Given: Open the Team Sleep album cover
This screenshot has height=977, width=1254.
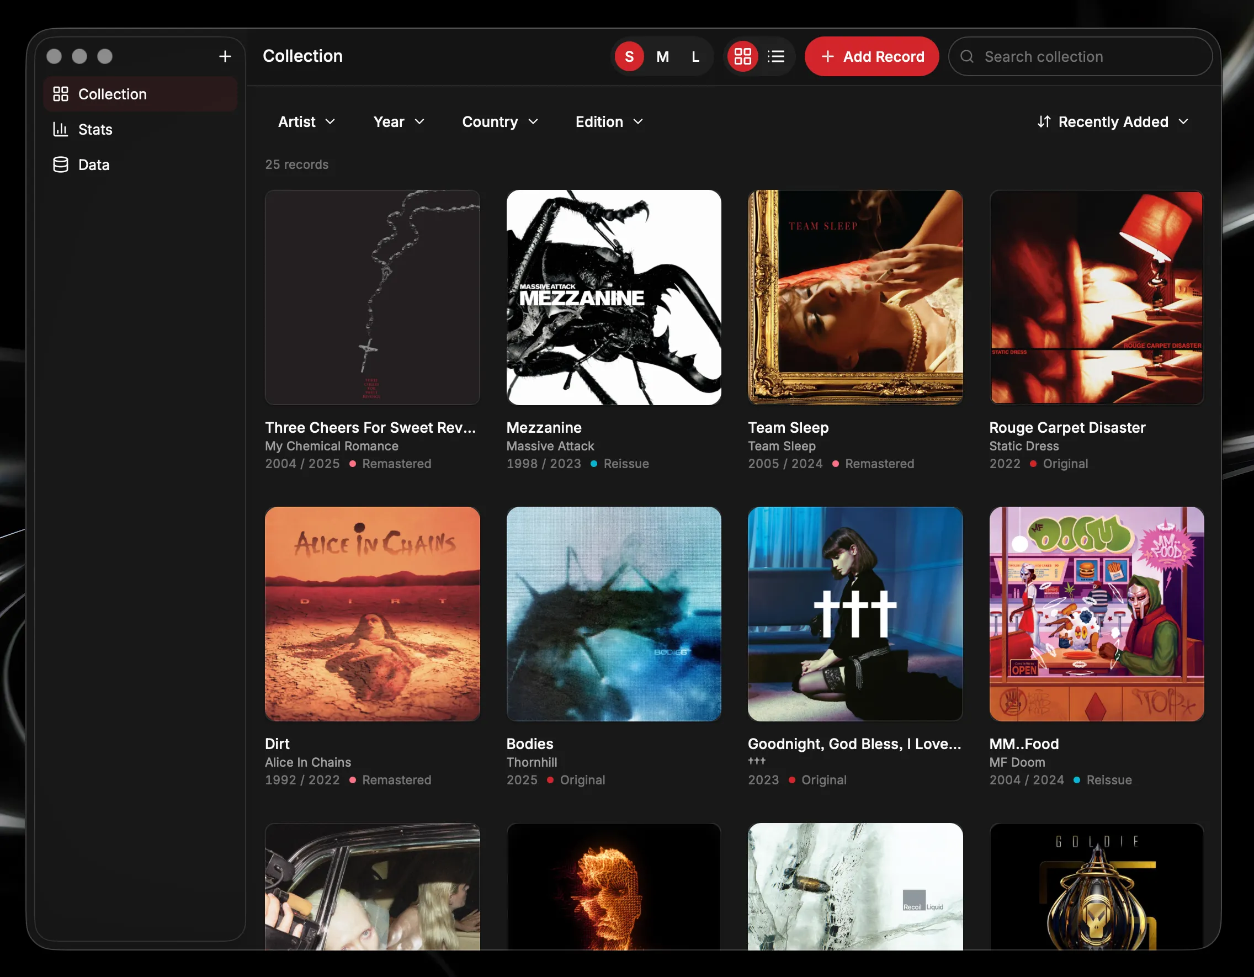Looking at the screenshot, I should [855, 298].
